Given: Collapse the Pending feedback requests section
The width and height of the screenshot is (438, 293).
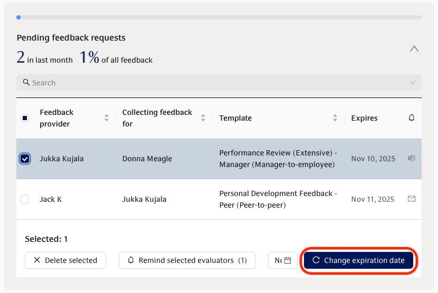Looking at the screenshot, I should tap(414, 49).
